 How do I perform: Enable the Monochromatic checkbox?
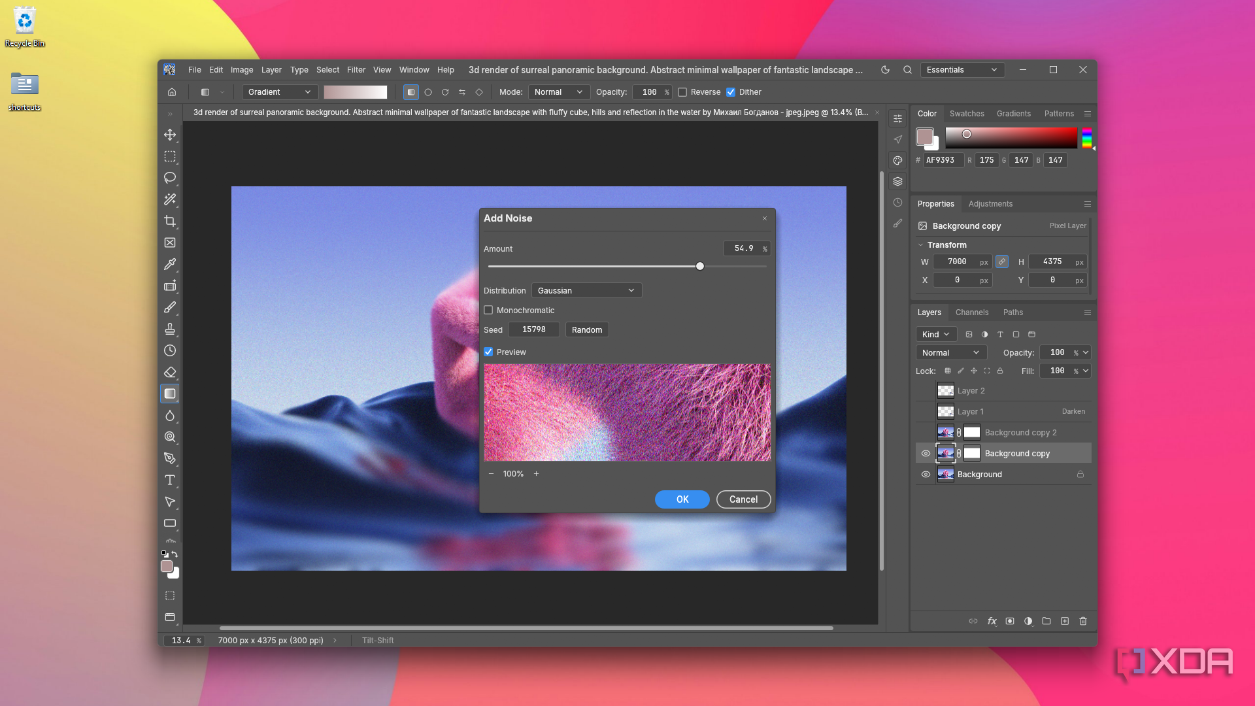pyautogui.click(x=488, y=310)
